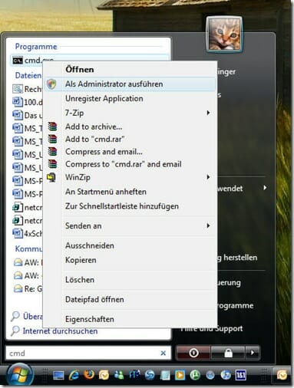Open the Windows Start orb
Viewport: 294px width, 388px height.
click(x=19, y=375)
